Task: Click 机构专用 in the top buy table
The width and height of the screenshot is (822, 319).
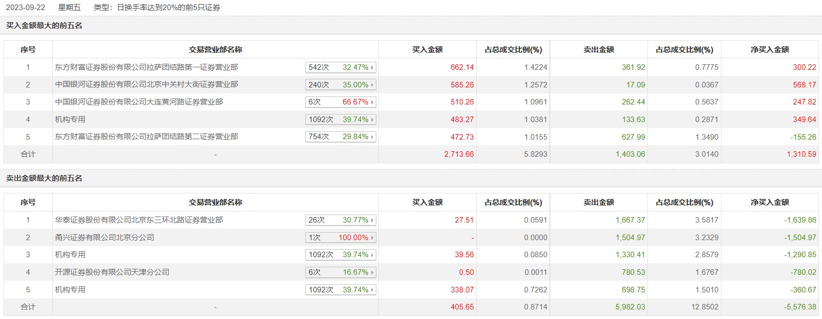Action: [70, 120]
